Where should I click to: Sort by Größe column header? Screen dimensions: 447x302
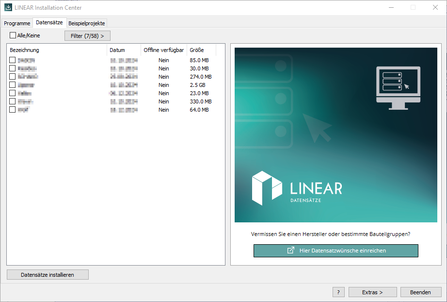coord(201,50)
